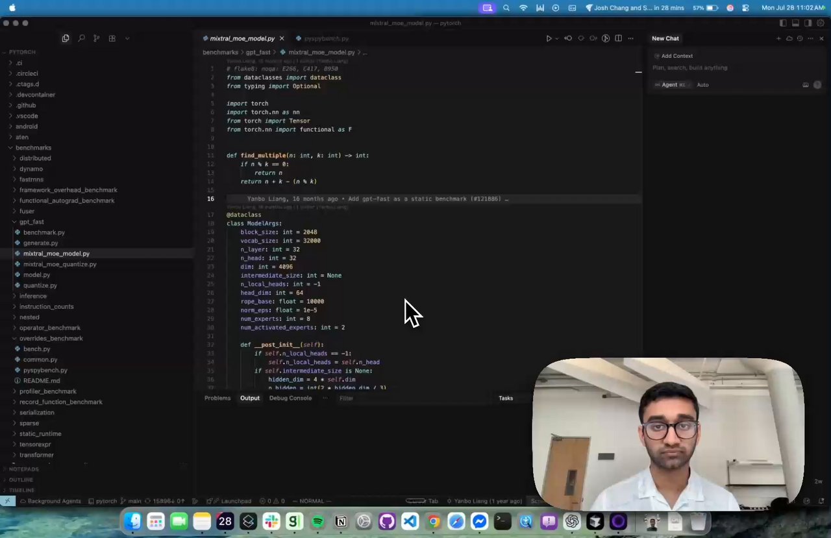Open chat panel more options ellipsis
This screenshot has height=538, width=831.
[810, 38]
